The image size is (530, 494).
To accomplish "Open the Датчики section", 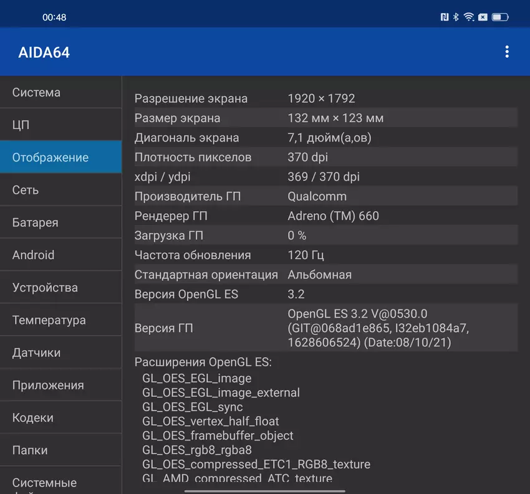I will (60, 353).
